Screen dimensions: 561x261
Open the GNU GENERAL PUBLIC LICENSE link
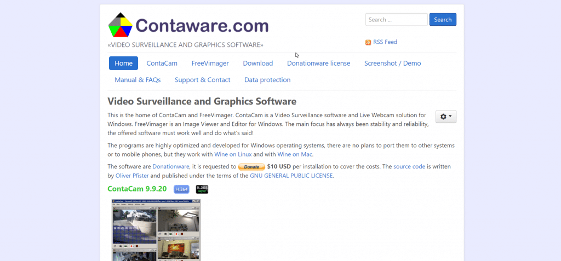coord(292,176)
